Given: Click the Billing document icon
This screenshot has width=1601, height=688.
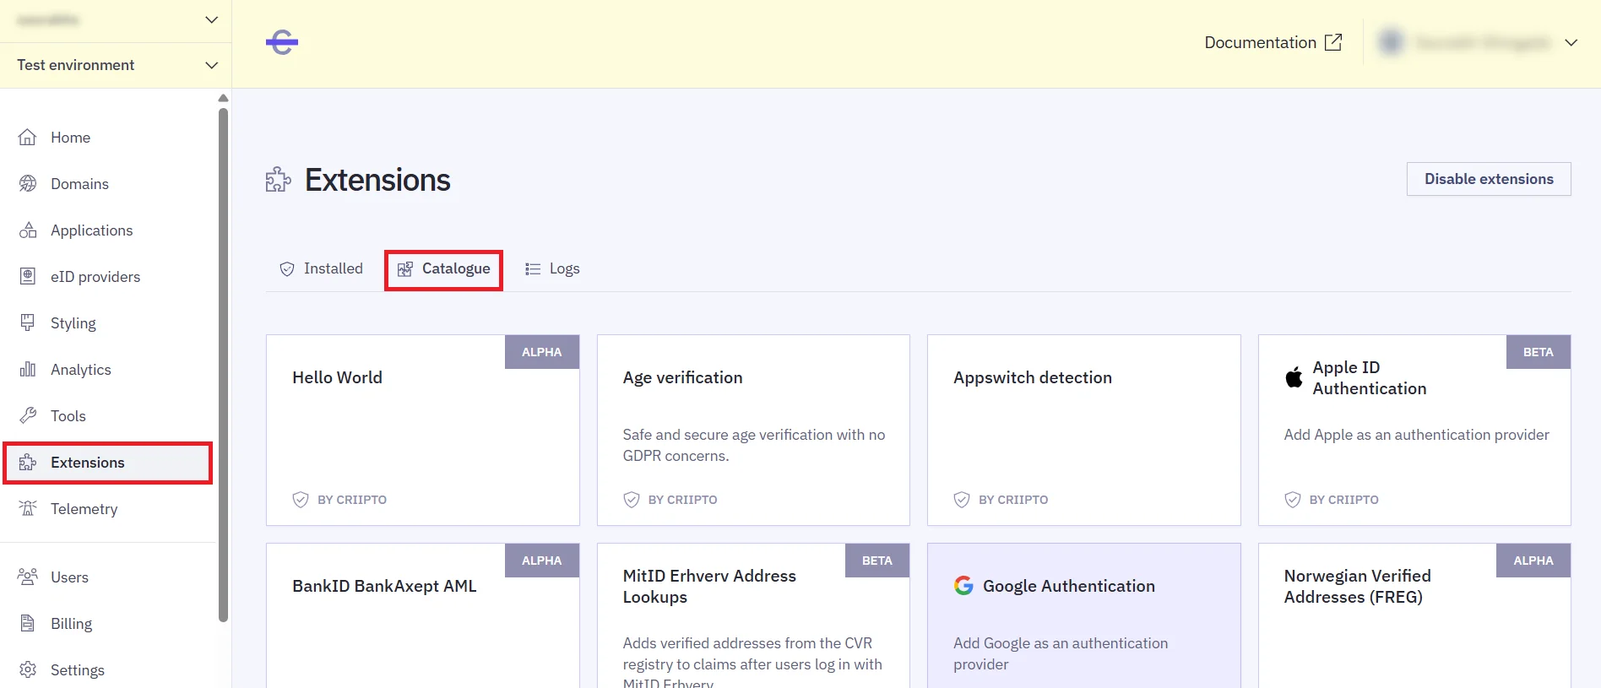Looking at the screenshot, I should [28, 624].
